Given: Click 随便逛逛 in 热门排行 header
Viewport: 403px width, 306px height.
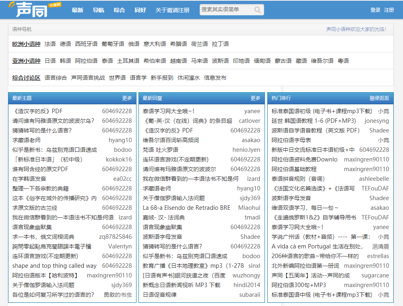Looking at the screenshot, I should (379, 98).
